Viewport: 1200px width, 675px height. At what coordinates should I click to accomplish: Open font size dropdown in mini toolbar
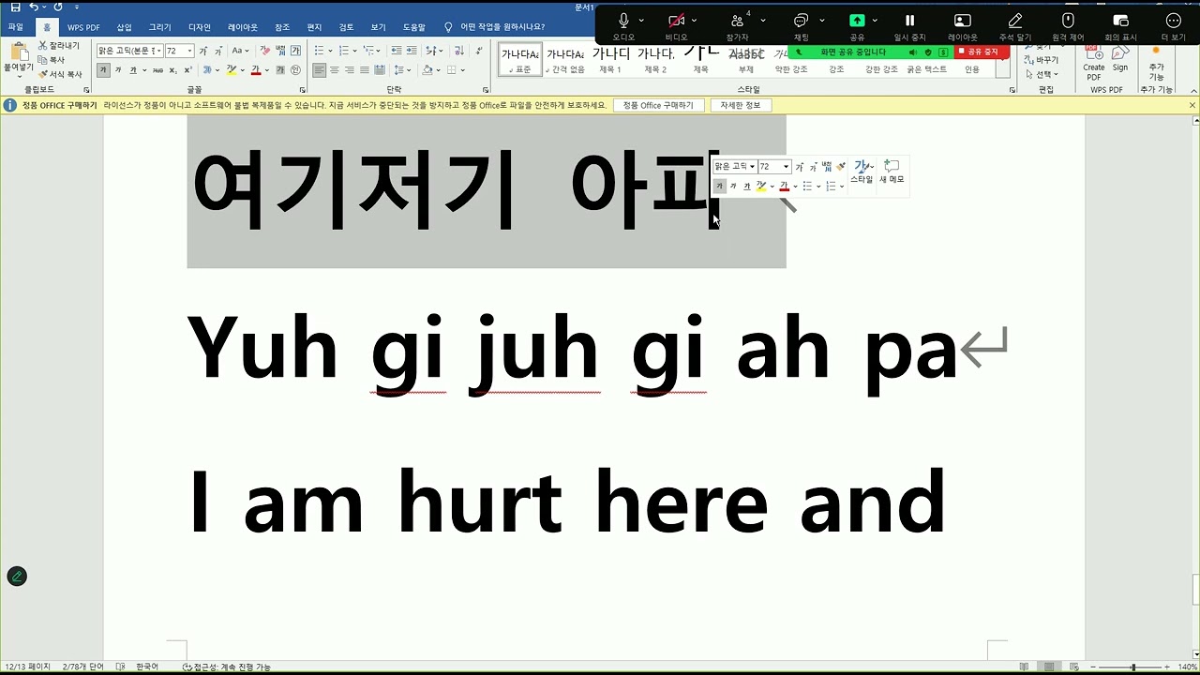tap(787, 167)
